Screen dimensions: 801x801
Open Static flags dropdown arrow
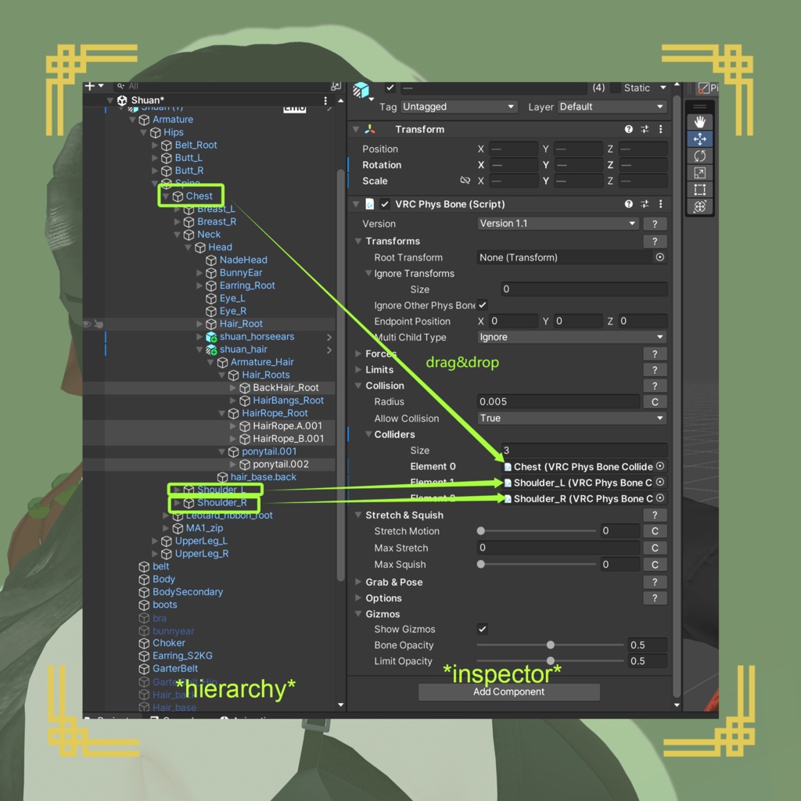tap(663, 88)
